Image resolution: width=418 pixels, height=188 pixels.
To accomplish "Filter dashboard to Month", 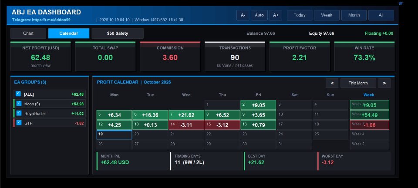I will 354,15.
